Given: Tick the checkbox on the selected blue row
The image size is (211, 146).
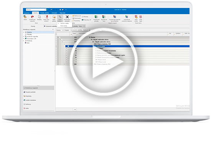Looking at the screenshot, I should coord(68,46).
